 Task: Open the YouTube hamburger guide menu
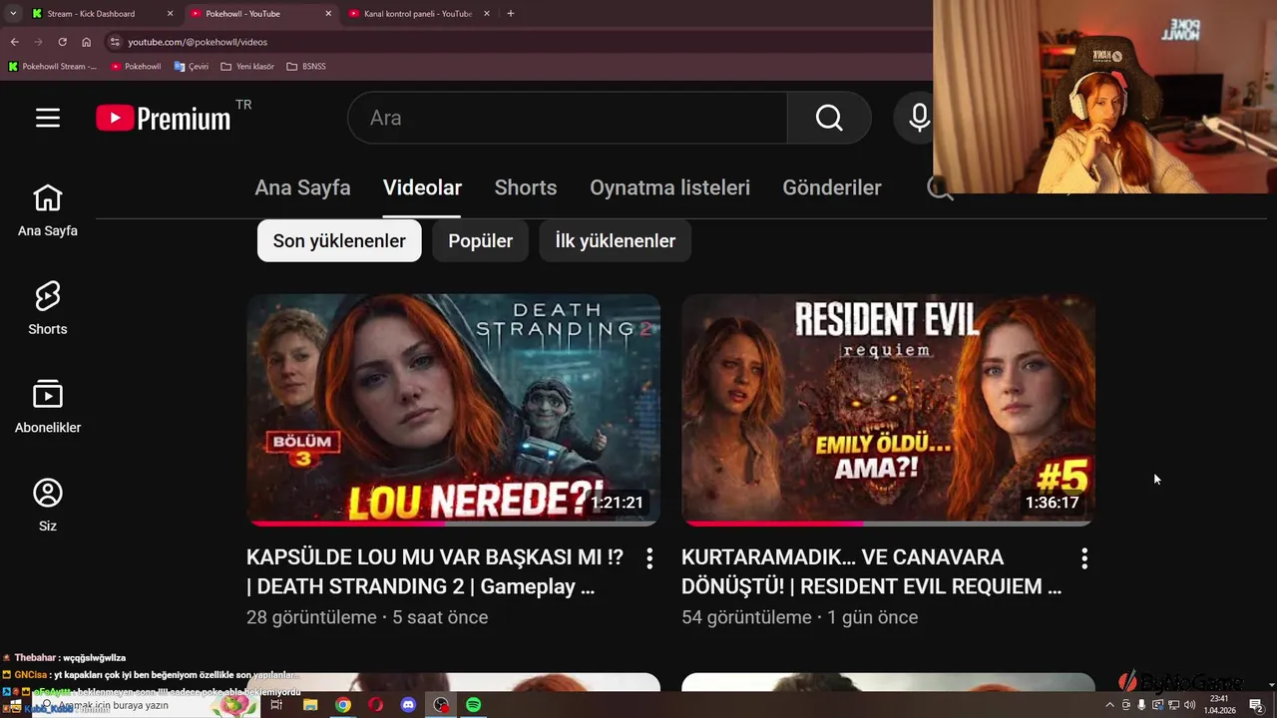point(48,118)
